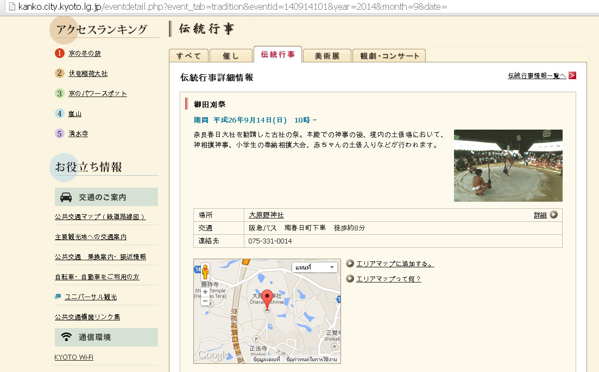Click the red arrow icon beside 伝統行事情報一覧へ

[572, 75]
